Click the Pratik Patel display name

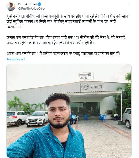point(27,4)
